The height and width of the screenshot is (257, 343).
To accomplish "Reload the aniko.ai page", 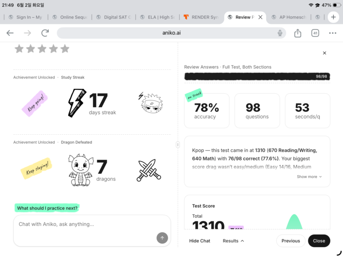I will coord(45,33).
